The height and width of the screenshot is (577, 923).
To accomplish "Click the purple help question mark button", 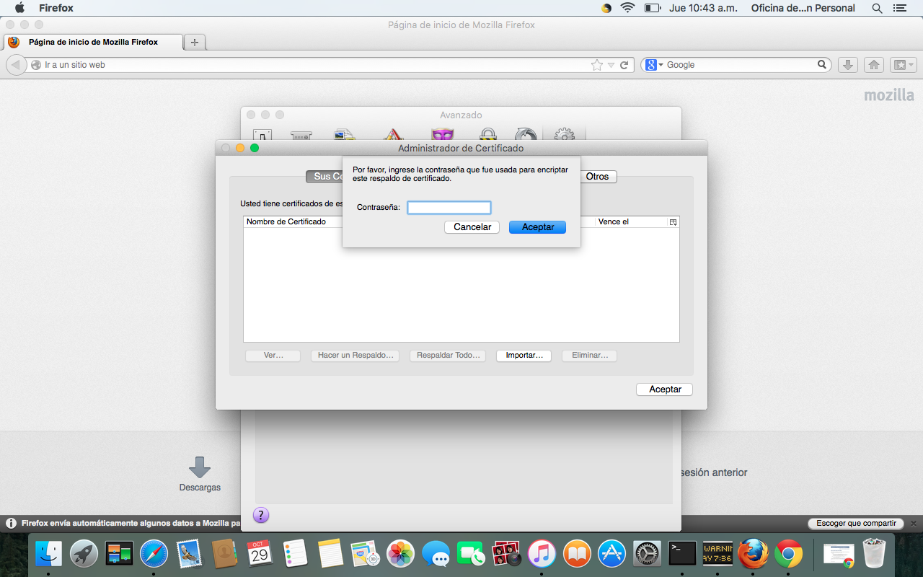I will coord(261,515).
